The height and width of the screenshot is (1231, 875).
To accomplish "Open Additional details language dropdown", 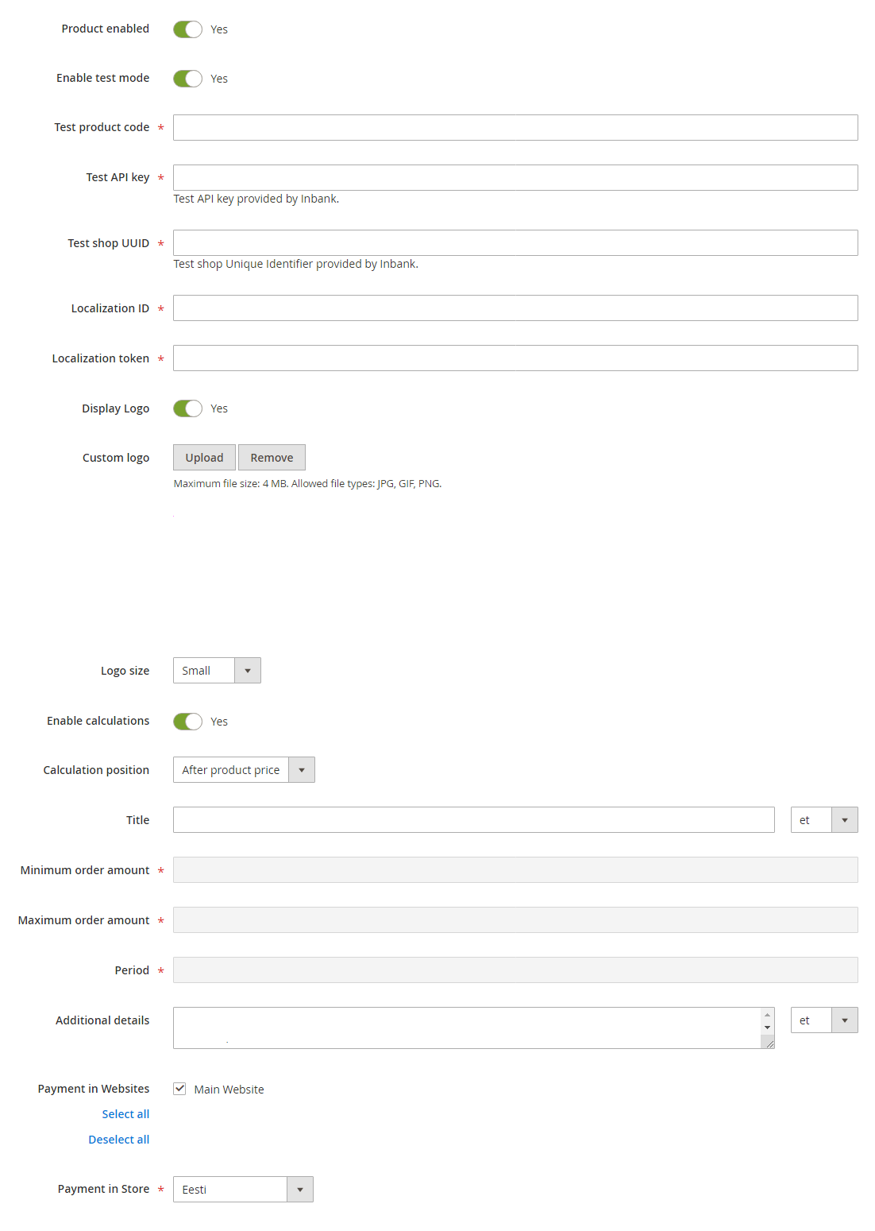I will 823,1020.
